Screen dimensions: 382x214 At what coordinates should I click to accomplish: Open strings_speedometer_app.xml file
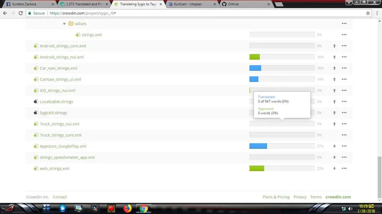(x=67, y=157)
